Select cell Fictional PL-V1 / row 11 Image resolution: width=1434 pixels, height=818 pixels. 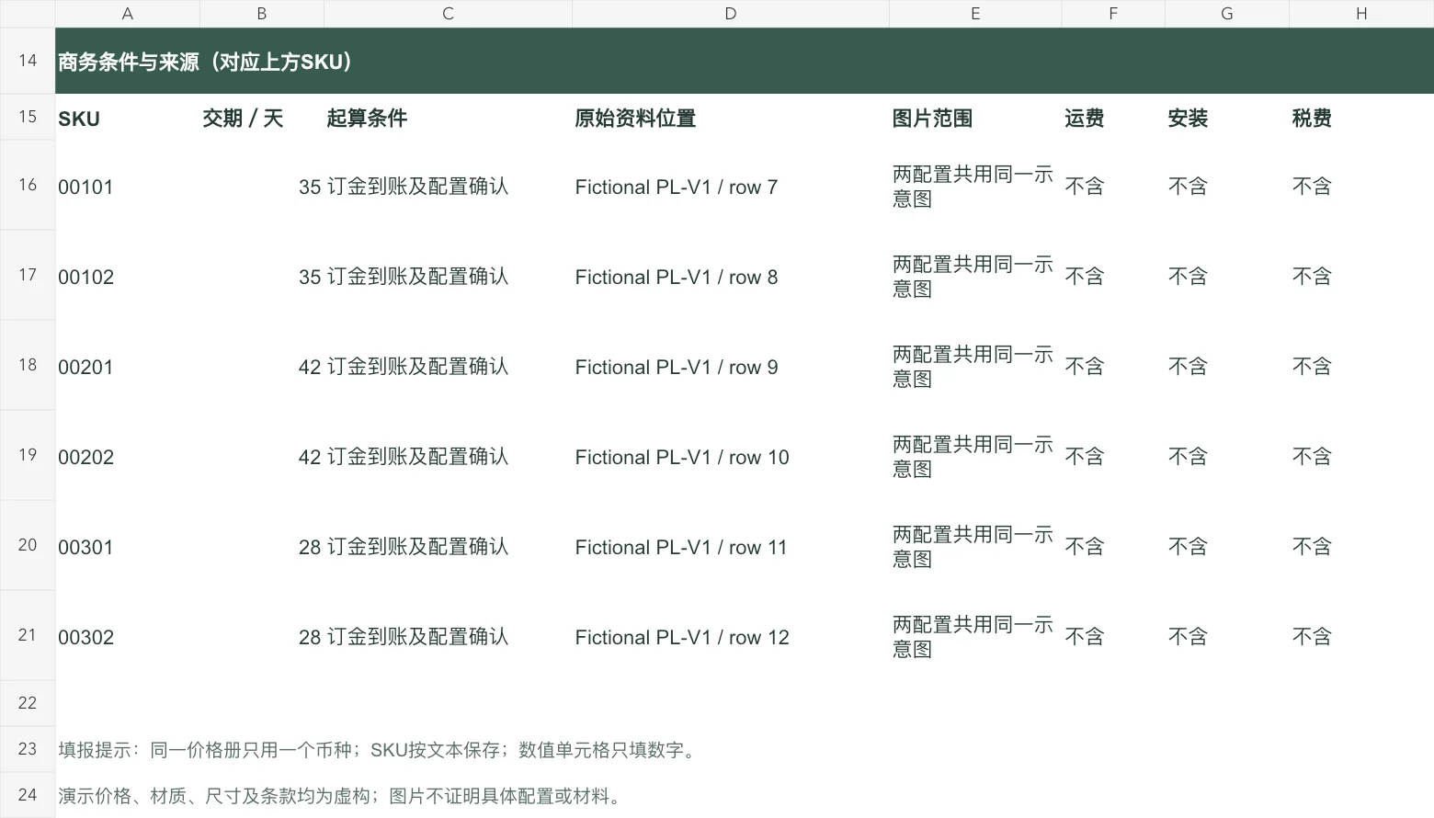730,546
